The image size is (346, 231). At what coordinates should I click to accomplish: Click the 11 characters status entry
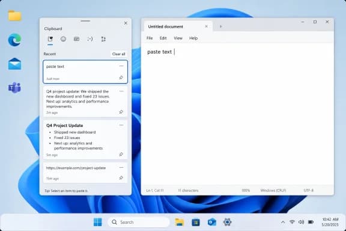[x=188, y=190]
